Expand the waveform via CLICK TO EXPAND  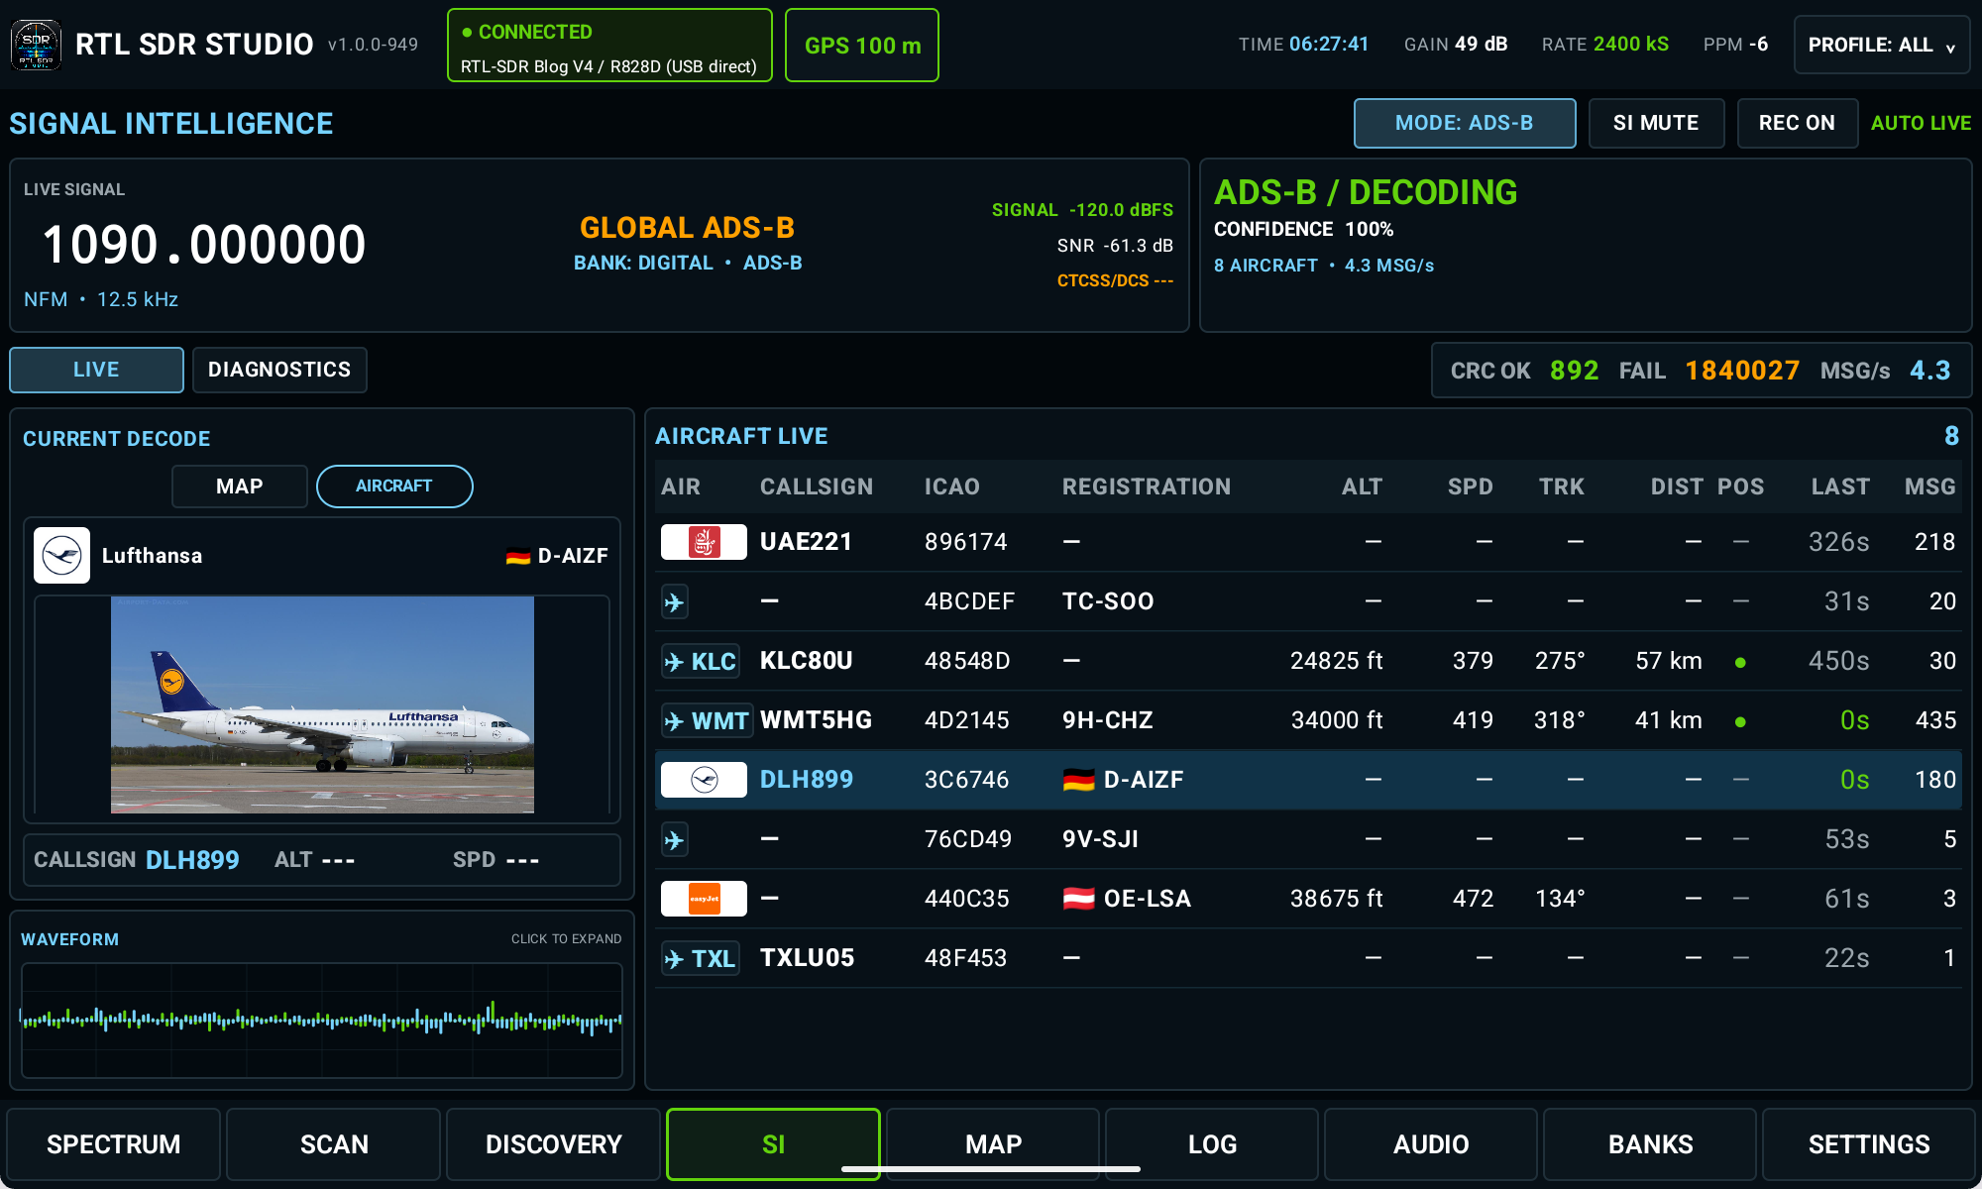click(566, 938)
